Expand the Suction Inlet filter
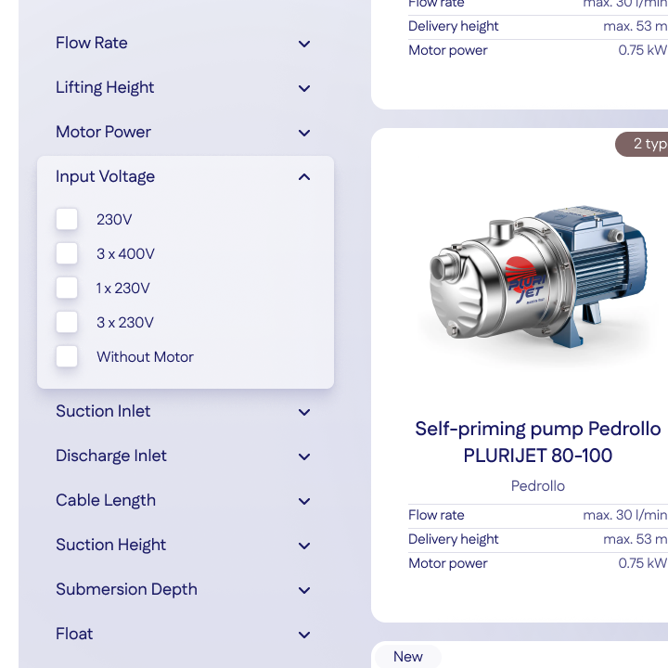The height and width of the screenshot is (668, 668). [183, 412]
